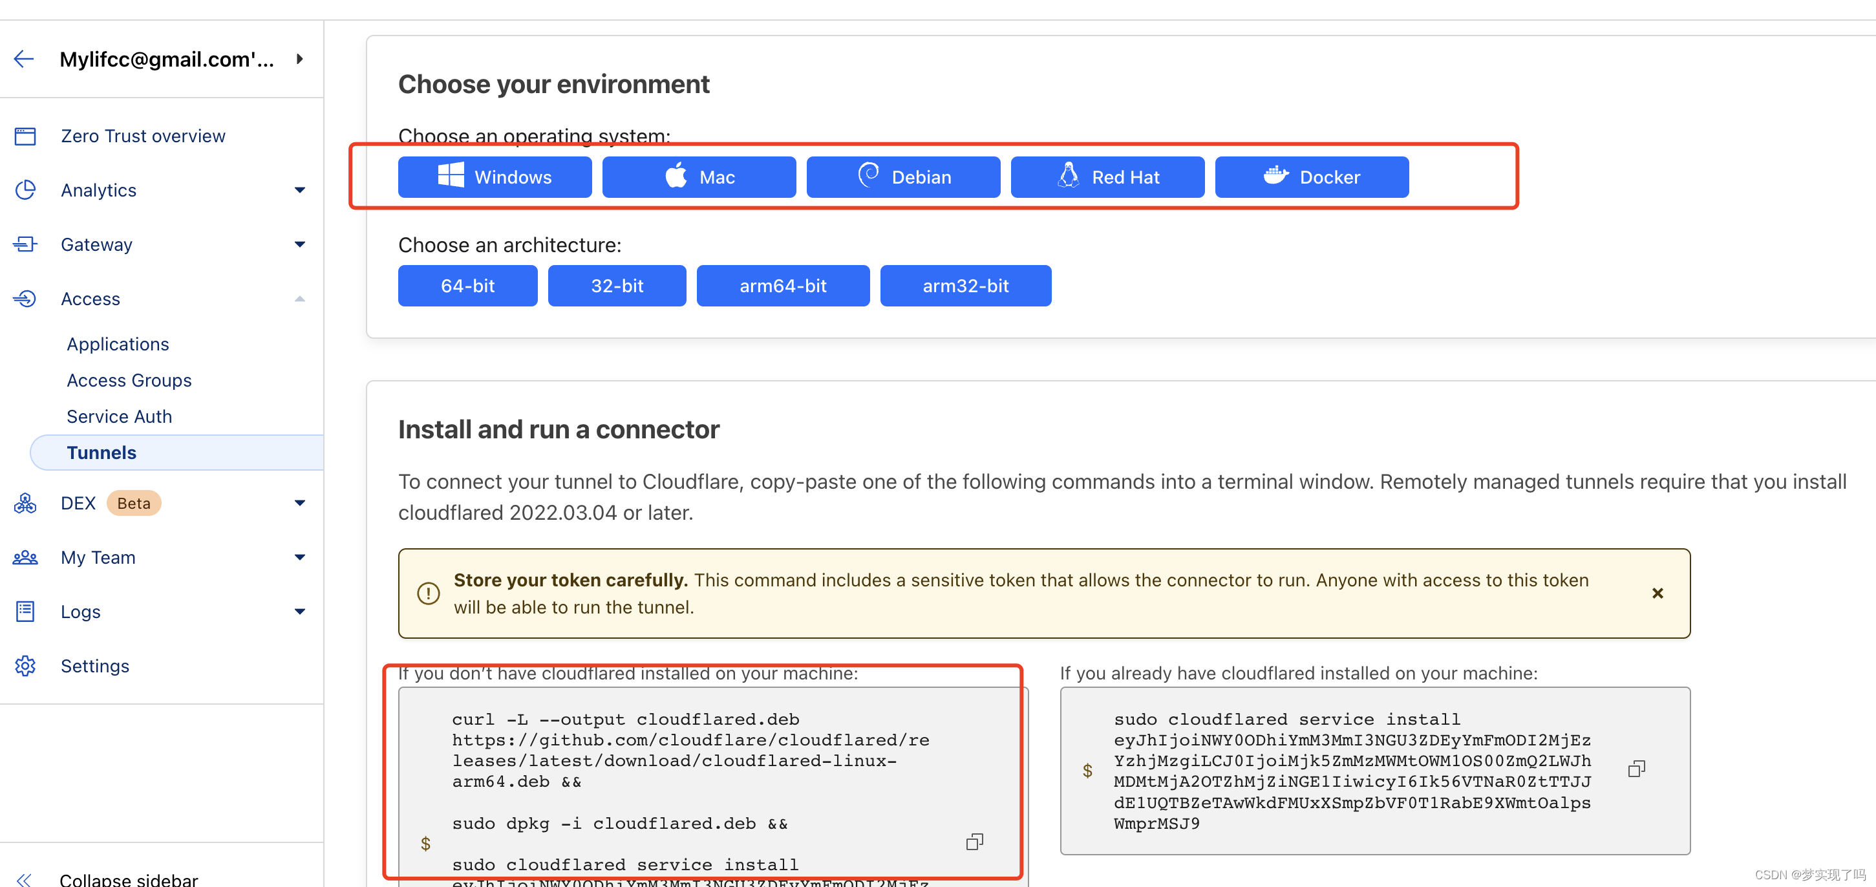Select the 64-bit architecture
Viewport: 1876px width, 887px height.
(x=467, y=286)
